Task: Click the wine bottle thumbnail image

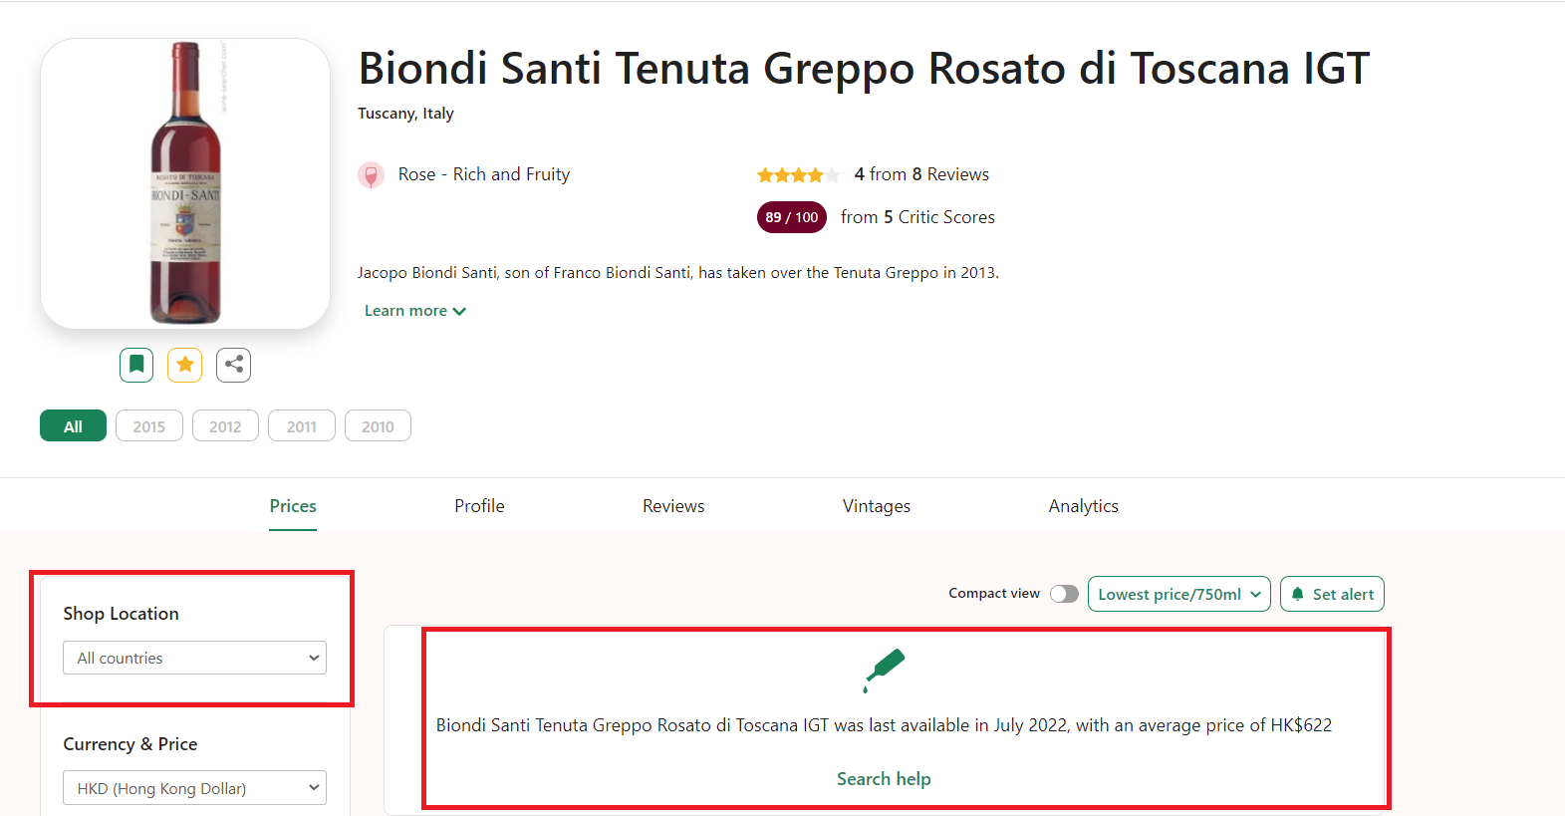Action: [x=185, y=183]
